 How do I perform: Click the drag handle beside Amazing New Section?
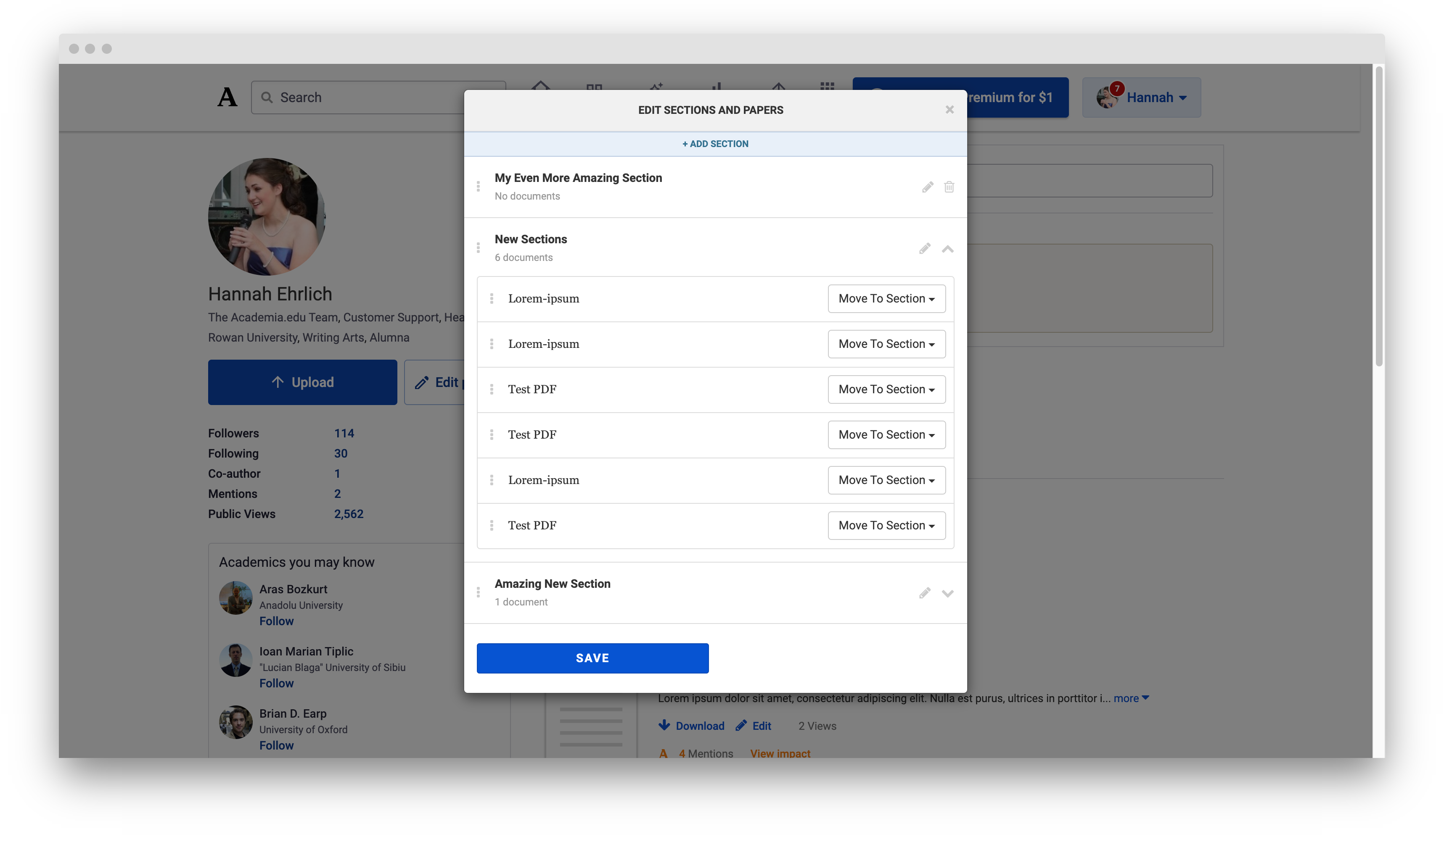point(478,592)
